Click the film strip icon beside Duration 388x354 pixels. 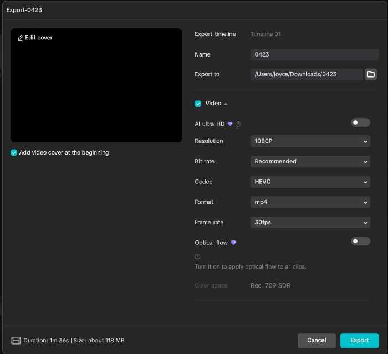[16, 341]
